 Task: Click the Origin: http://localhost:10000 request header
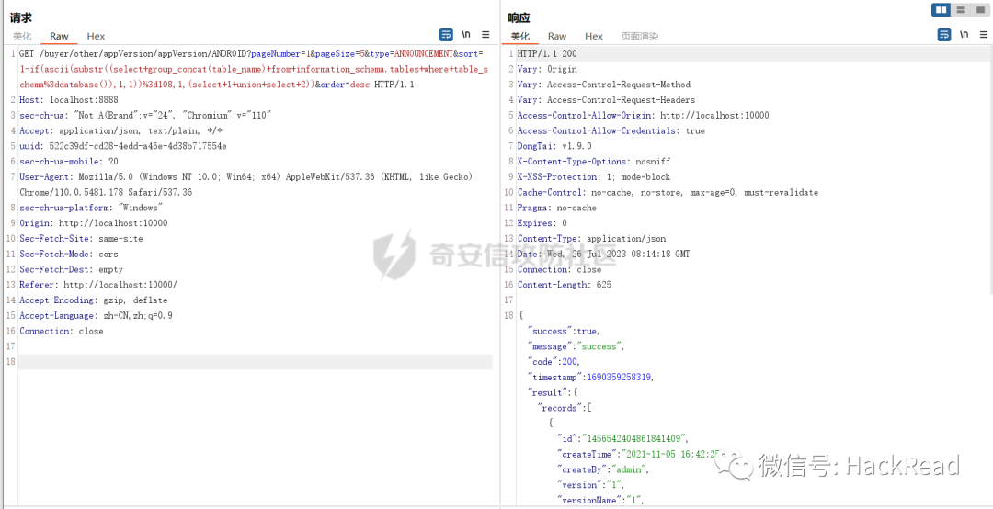pyautogui.click(x=93, y=223)
